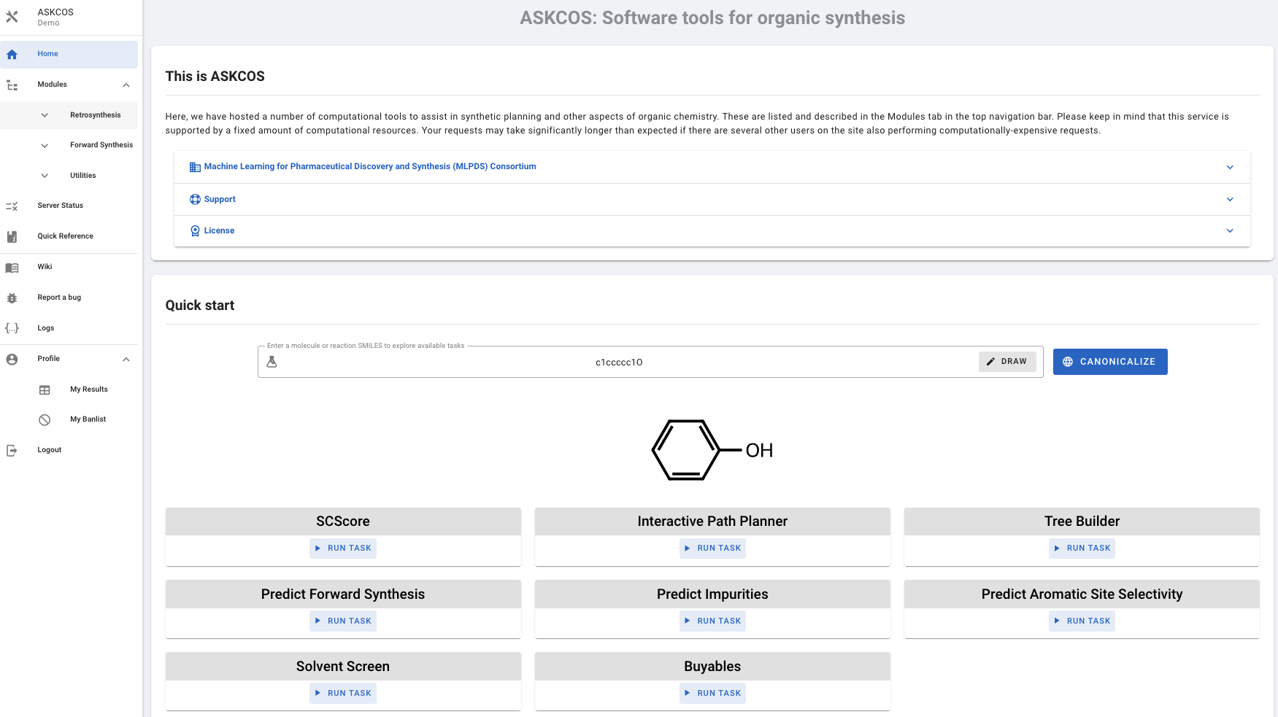Open My Banlist page
The image size is (1278, 717).
[x=69, y=420]
